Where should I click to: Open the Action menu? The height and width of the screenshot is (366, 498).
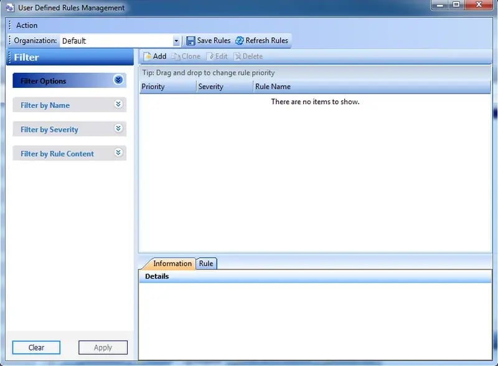(27, 26)
